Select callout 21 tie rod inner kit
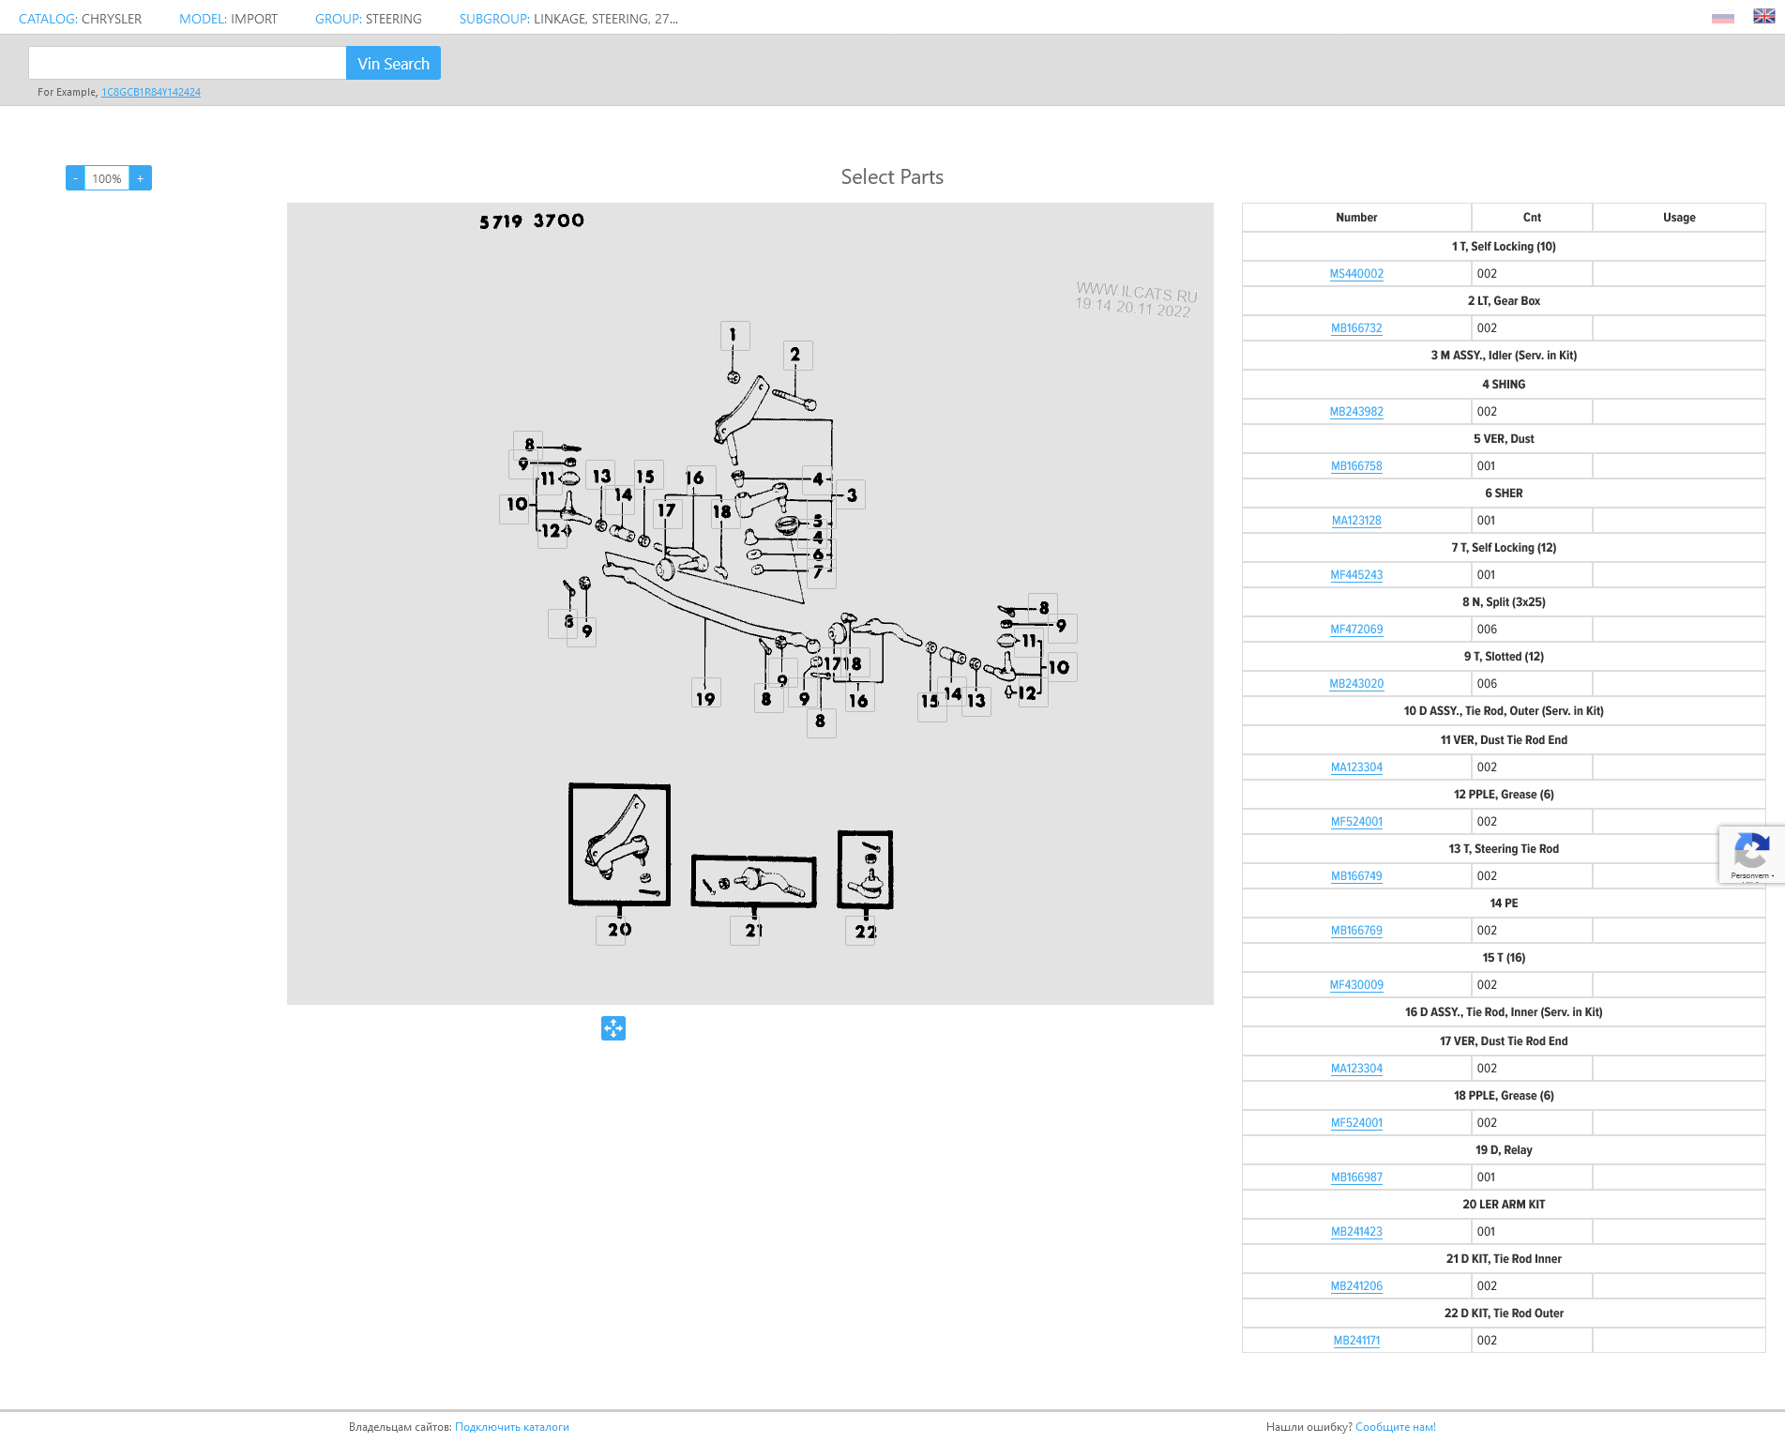 pos(753,881)
